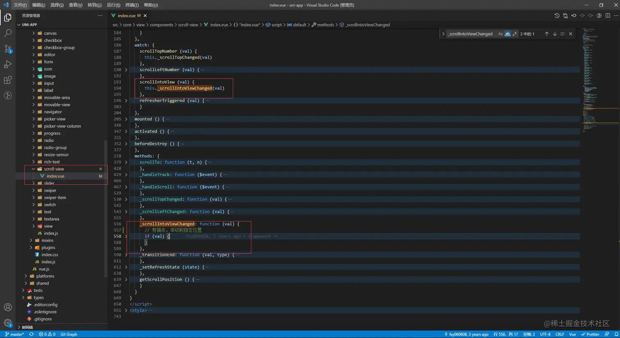Expand the 时间线 timeline section
Screen dimensions: 620x338
(x=62, y=327)
